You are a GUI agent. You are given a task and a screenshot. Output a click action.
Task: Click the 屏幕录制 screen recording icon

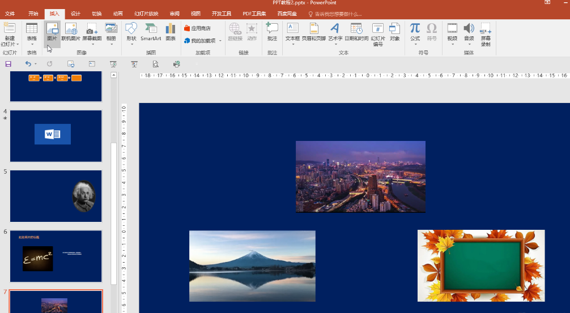tap(486, 34)
